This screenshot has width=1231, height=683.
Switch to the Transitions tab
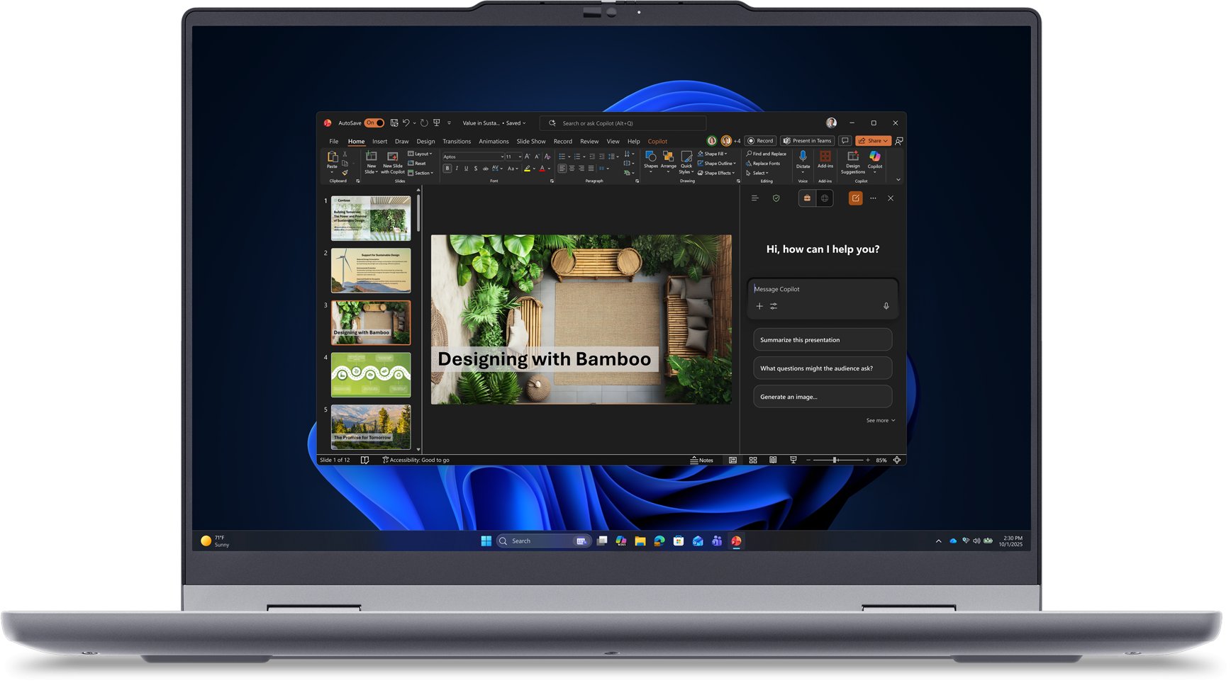[457, 142]
